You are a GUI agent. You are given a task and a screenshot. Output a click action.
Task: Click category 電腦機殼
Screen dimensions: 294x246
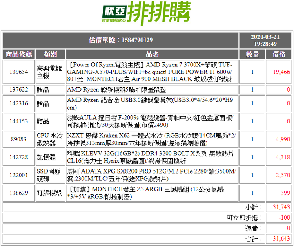49,193
